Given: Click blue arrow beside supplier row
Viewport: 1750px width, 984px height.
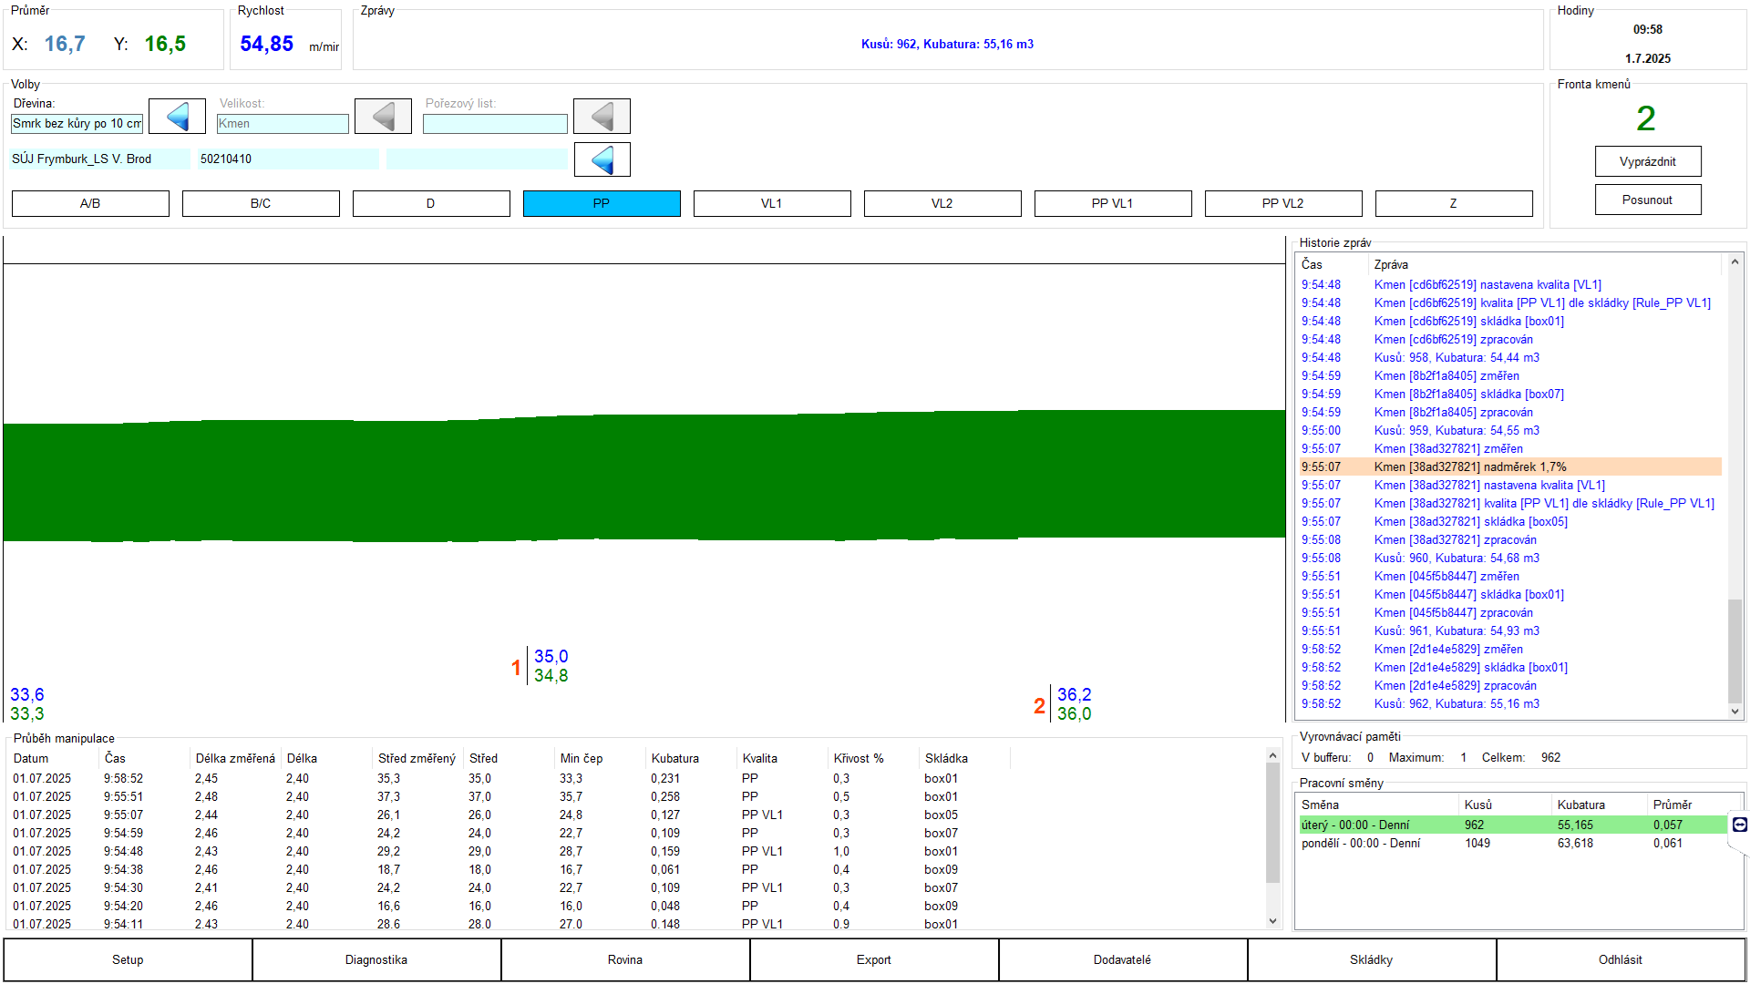Looking at the screenshot, I should click(x=602, y=160).
